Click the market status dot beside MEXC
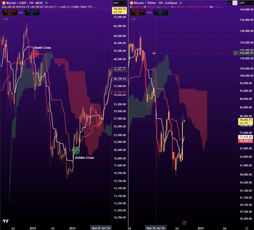This screenshot has height=230, width=254. [x=46, y=3]
